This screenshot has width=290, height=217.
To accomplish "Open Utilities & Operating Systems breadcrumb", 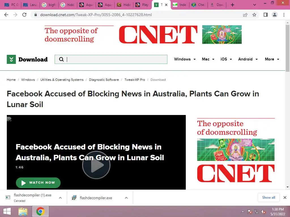I will tap(62, 80).
